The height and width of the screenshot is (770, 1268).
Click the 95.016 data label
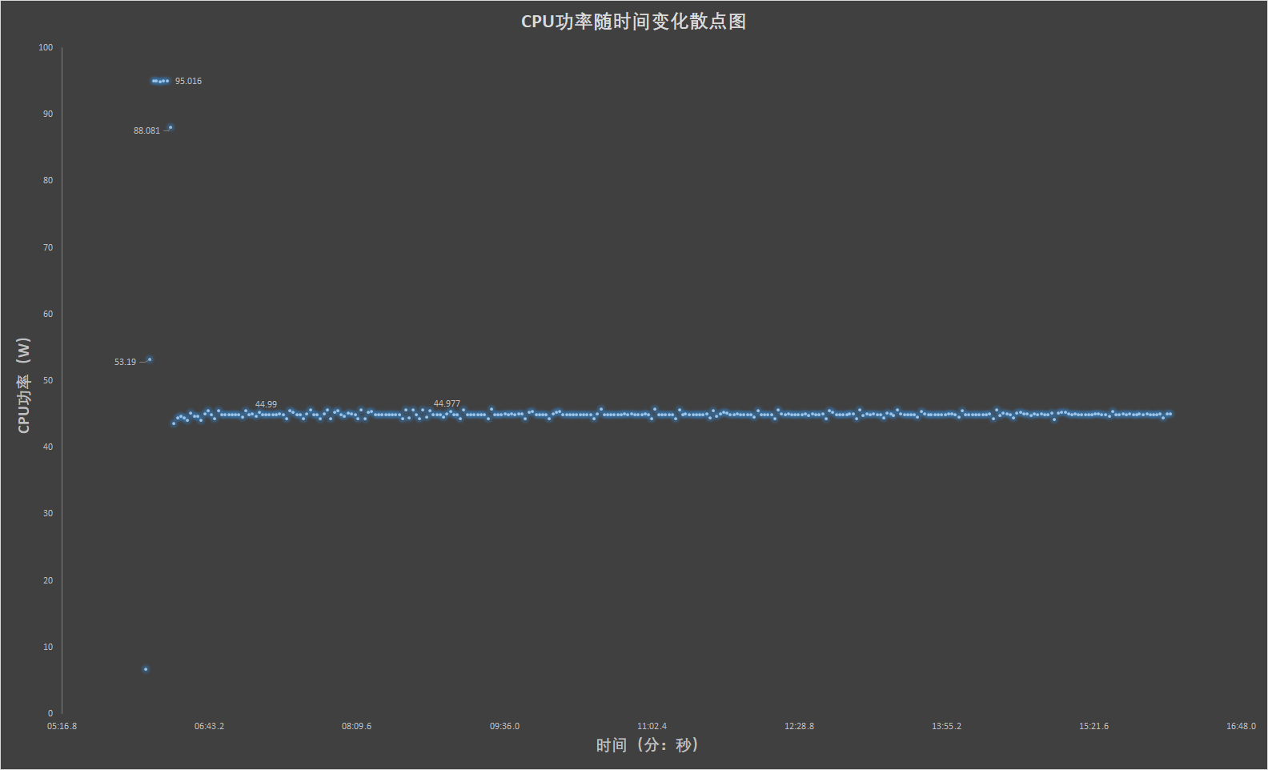(188, 82)
